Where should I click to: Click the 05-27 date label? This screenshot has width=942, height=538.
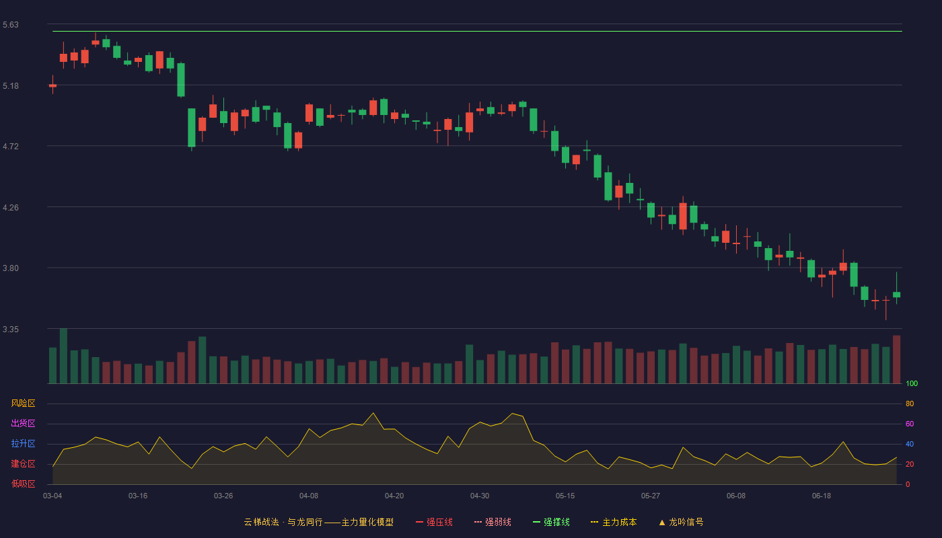tap(651, 496)
